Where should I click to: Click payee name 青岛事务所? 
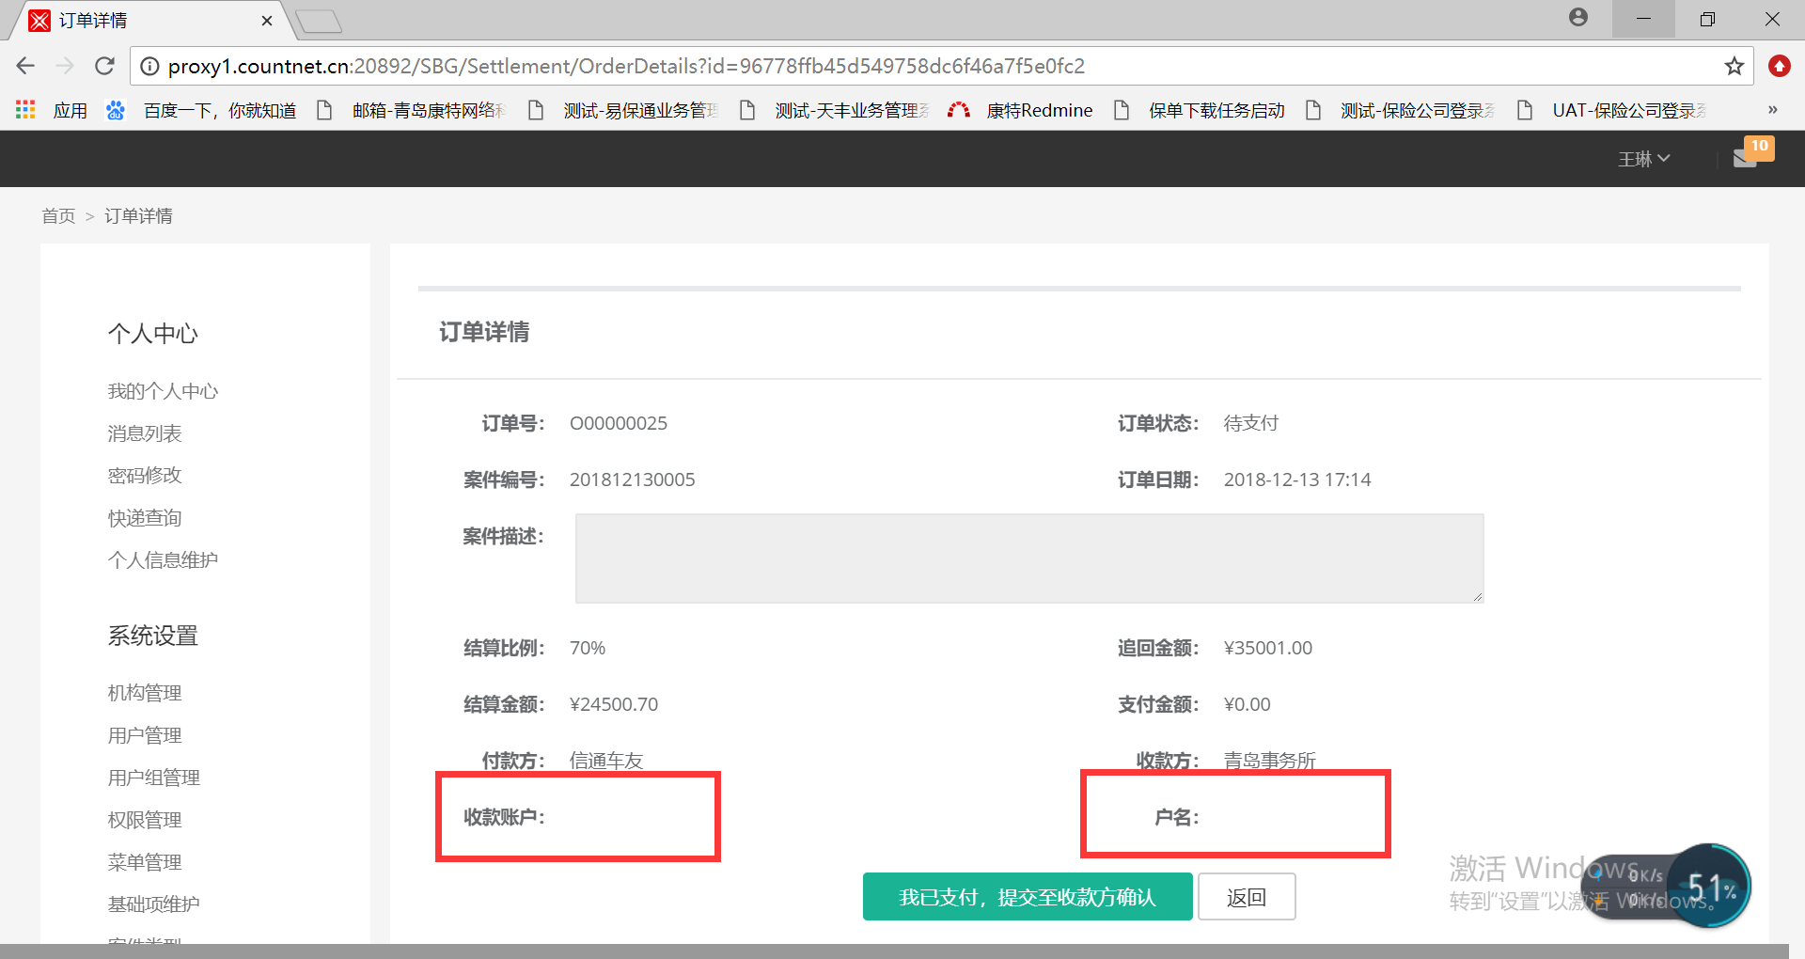click(1270, 761)
